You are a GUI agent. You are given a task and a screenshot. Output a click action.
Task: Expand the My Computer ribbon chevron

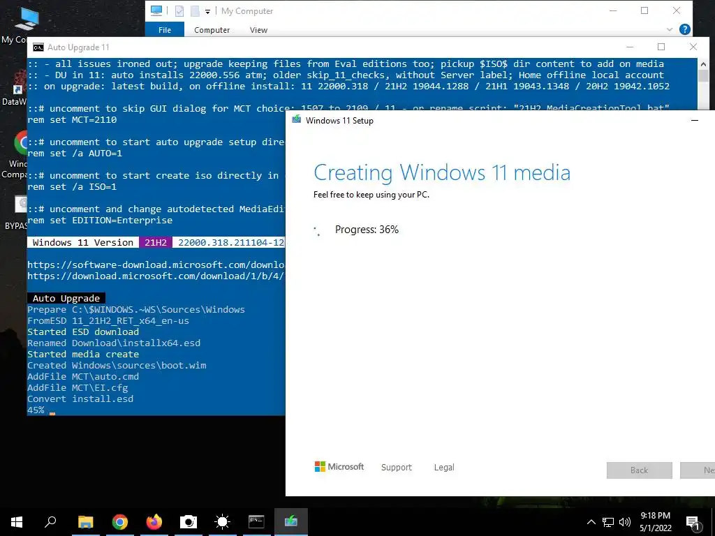click(670, 29)
